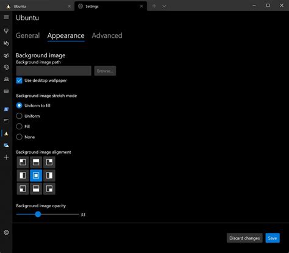Align background image to center
Screen dimensions: 289x253
pyautogui.click(x=36, y=176)
